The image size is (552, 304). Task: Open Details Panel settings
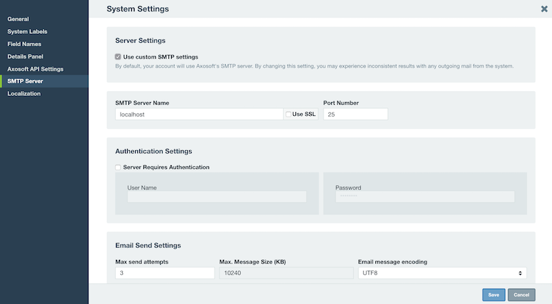click(26, 57)
